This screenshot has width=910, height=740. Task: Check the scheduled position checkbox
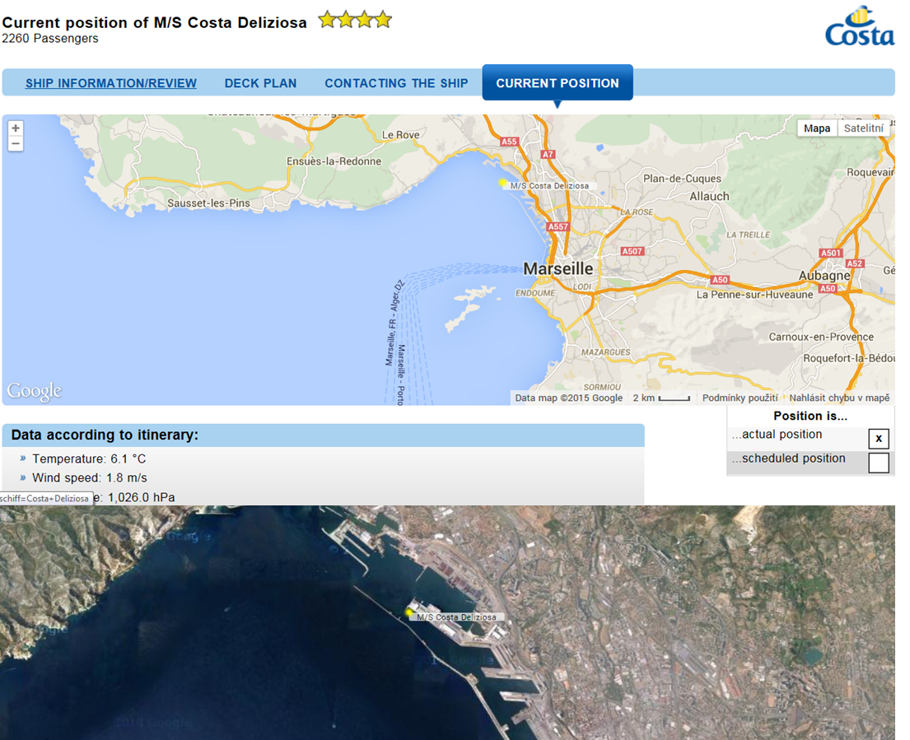coord(879,463)
